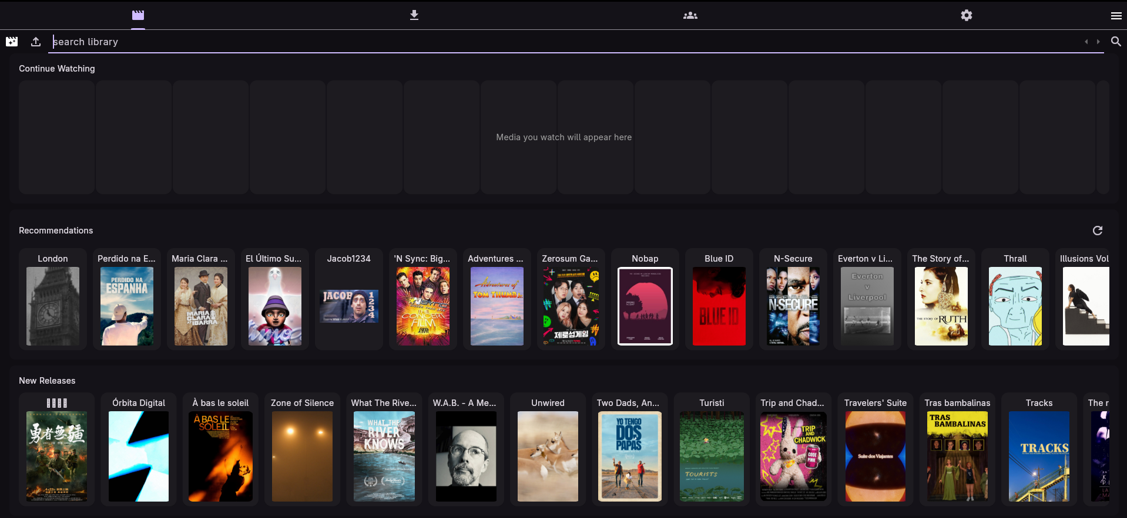Open the Zerosum Game poster
Viewport: 1127px width, 518px height.
coord(571,306)
